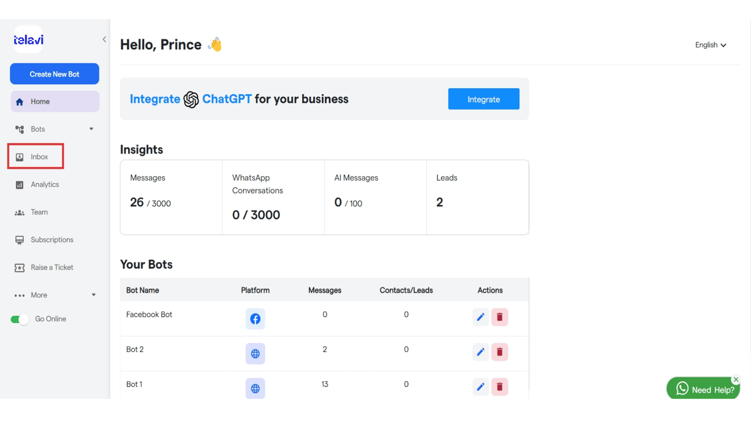Image resolution: width=751 pixels, height=424 pixels.
Task: Click the Messages column header in bots table
Action: pos(325,290)
